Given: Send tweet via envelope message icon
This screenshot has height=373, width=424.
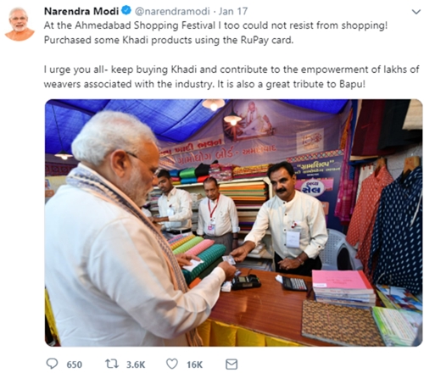Looking at the screenshot, I should click(x=232, y=365).
